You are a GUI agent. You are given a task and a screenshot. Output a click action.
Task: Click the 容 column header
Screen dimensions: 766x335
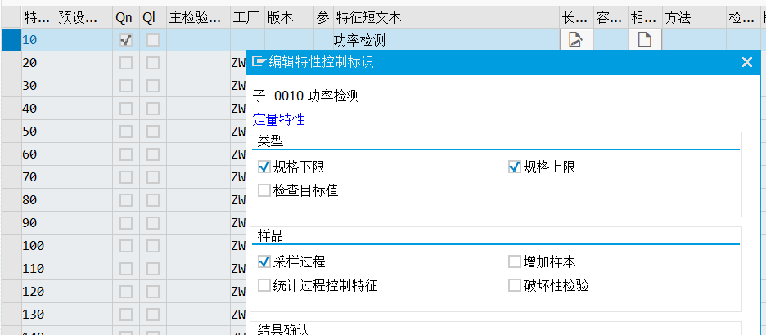[611, 18]
